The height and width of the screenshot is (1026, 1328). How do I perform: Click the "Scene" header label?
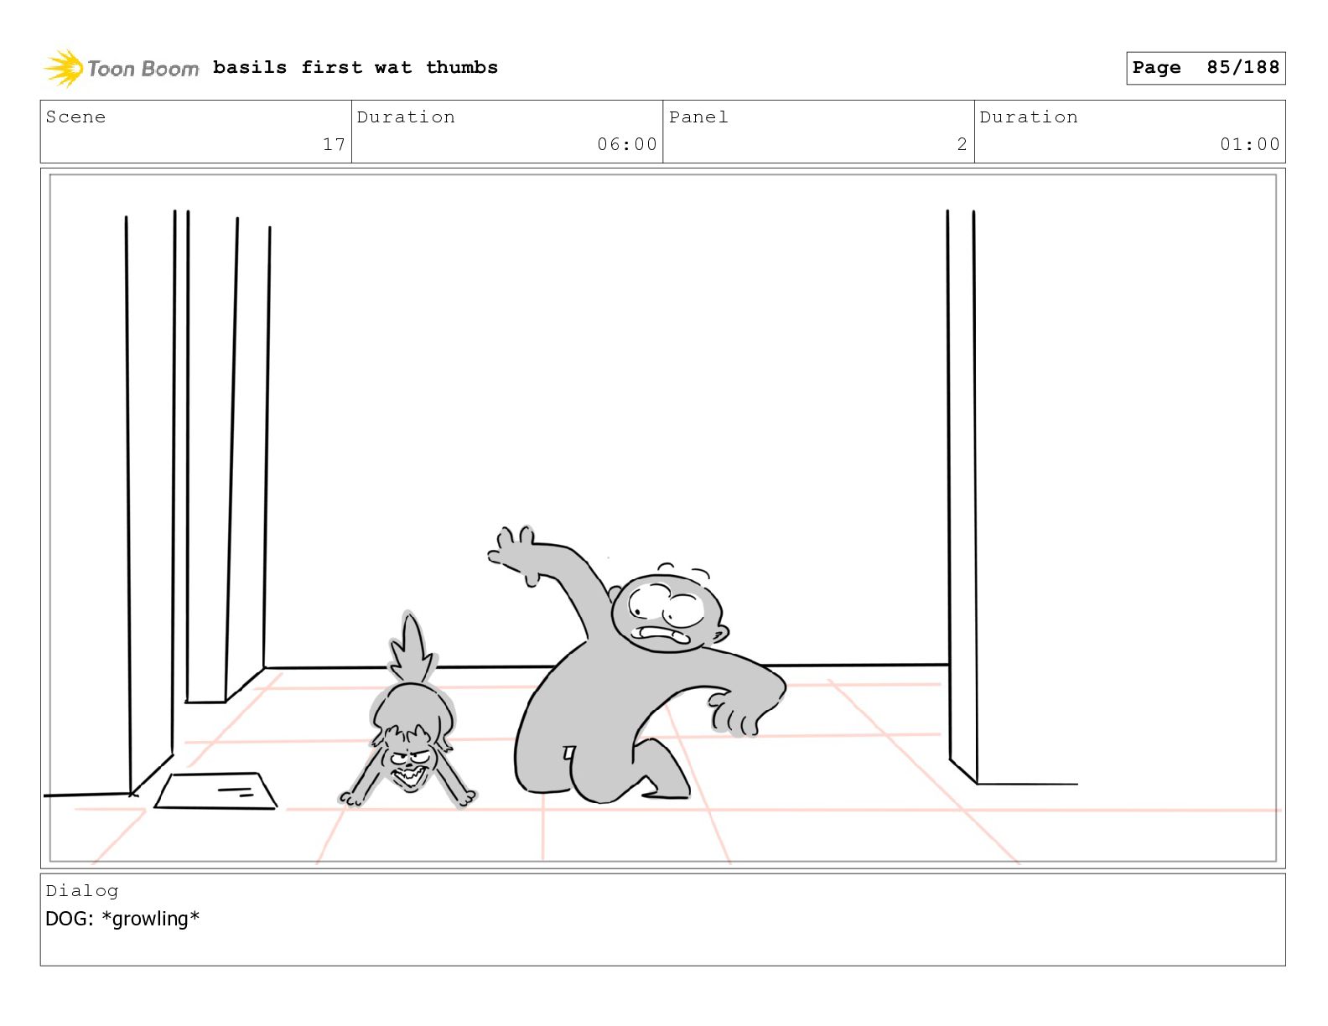coord(75,117)
